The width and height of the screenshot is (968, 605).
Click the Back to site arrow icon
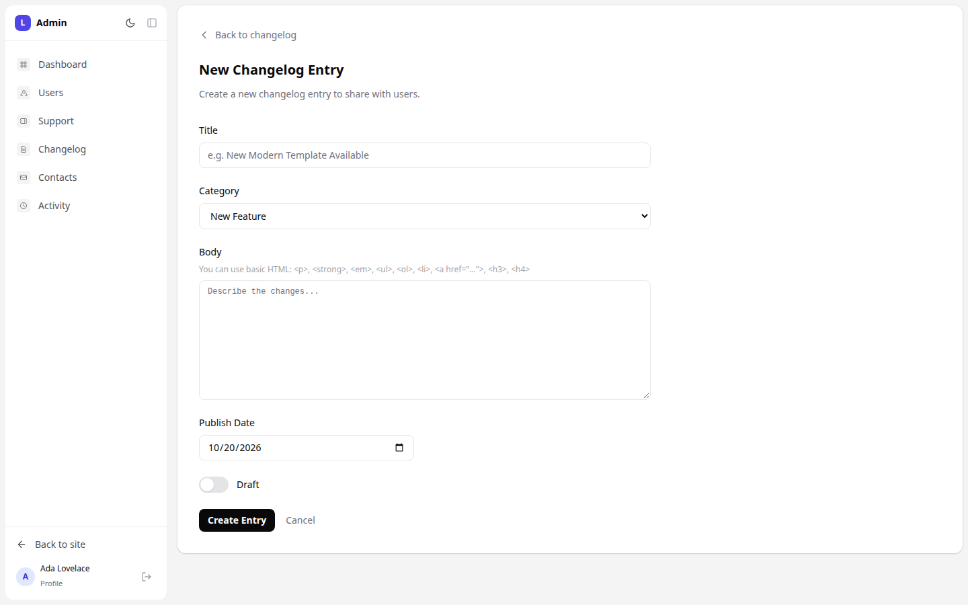pos(22,544)
